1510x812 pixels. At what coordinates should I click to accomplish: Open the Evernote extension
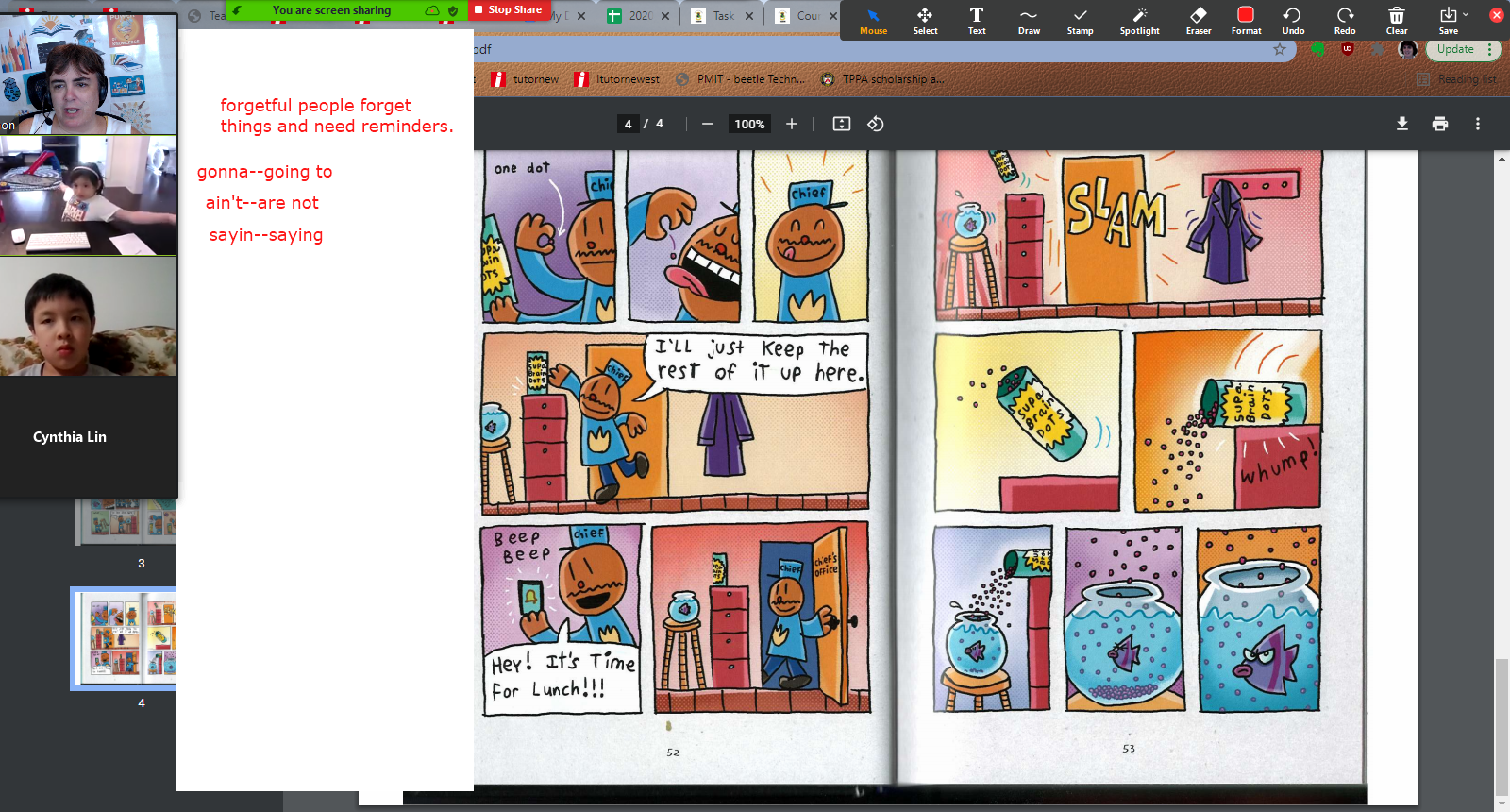(1318, 49)
